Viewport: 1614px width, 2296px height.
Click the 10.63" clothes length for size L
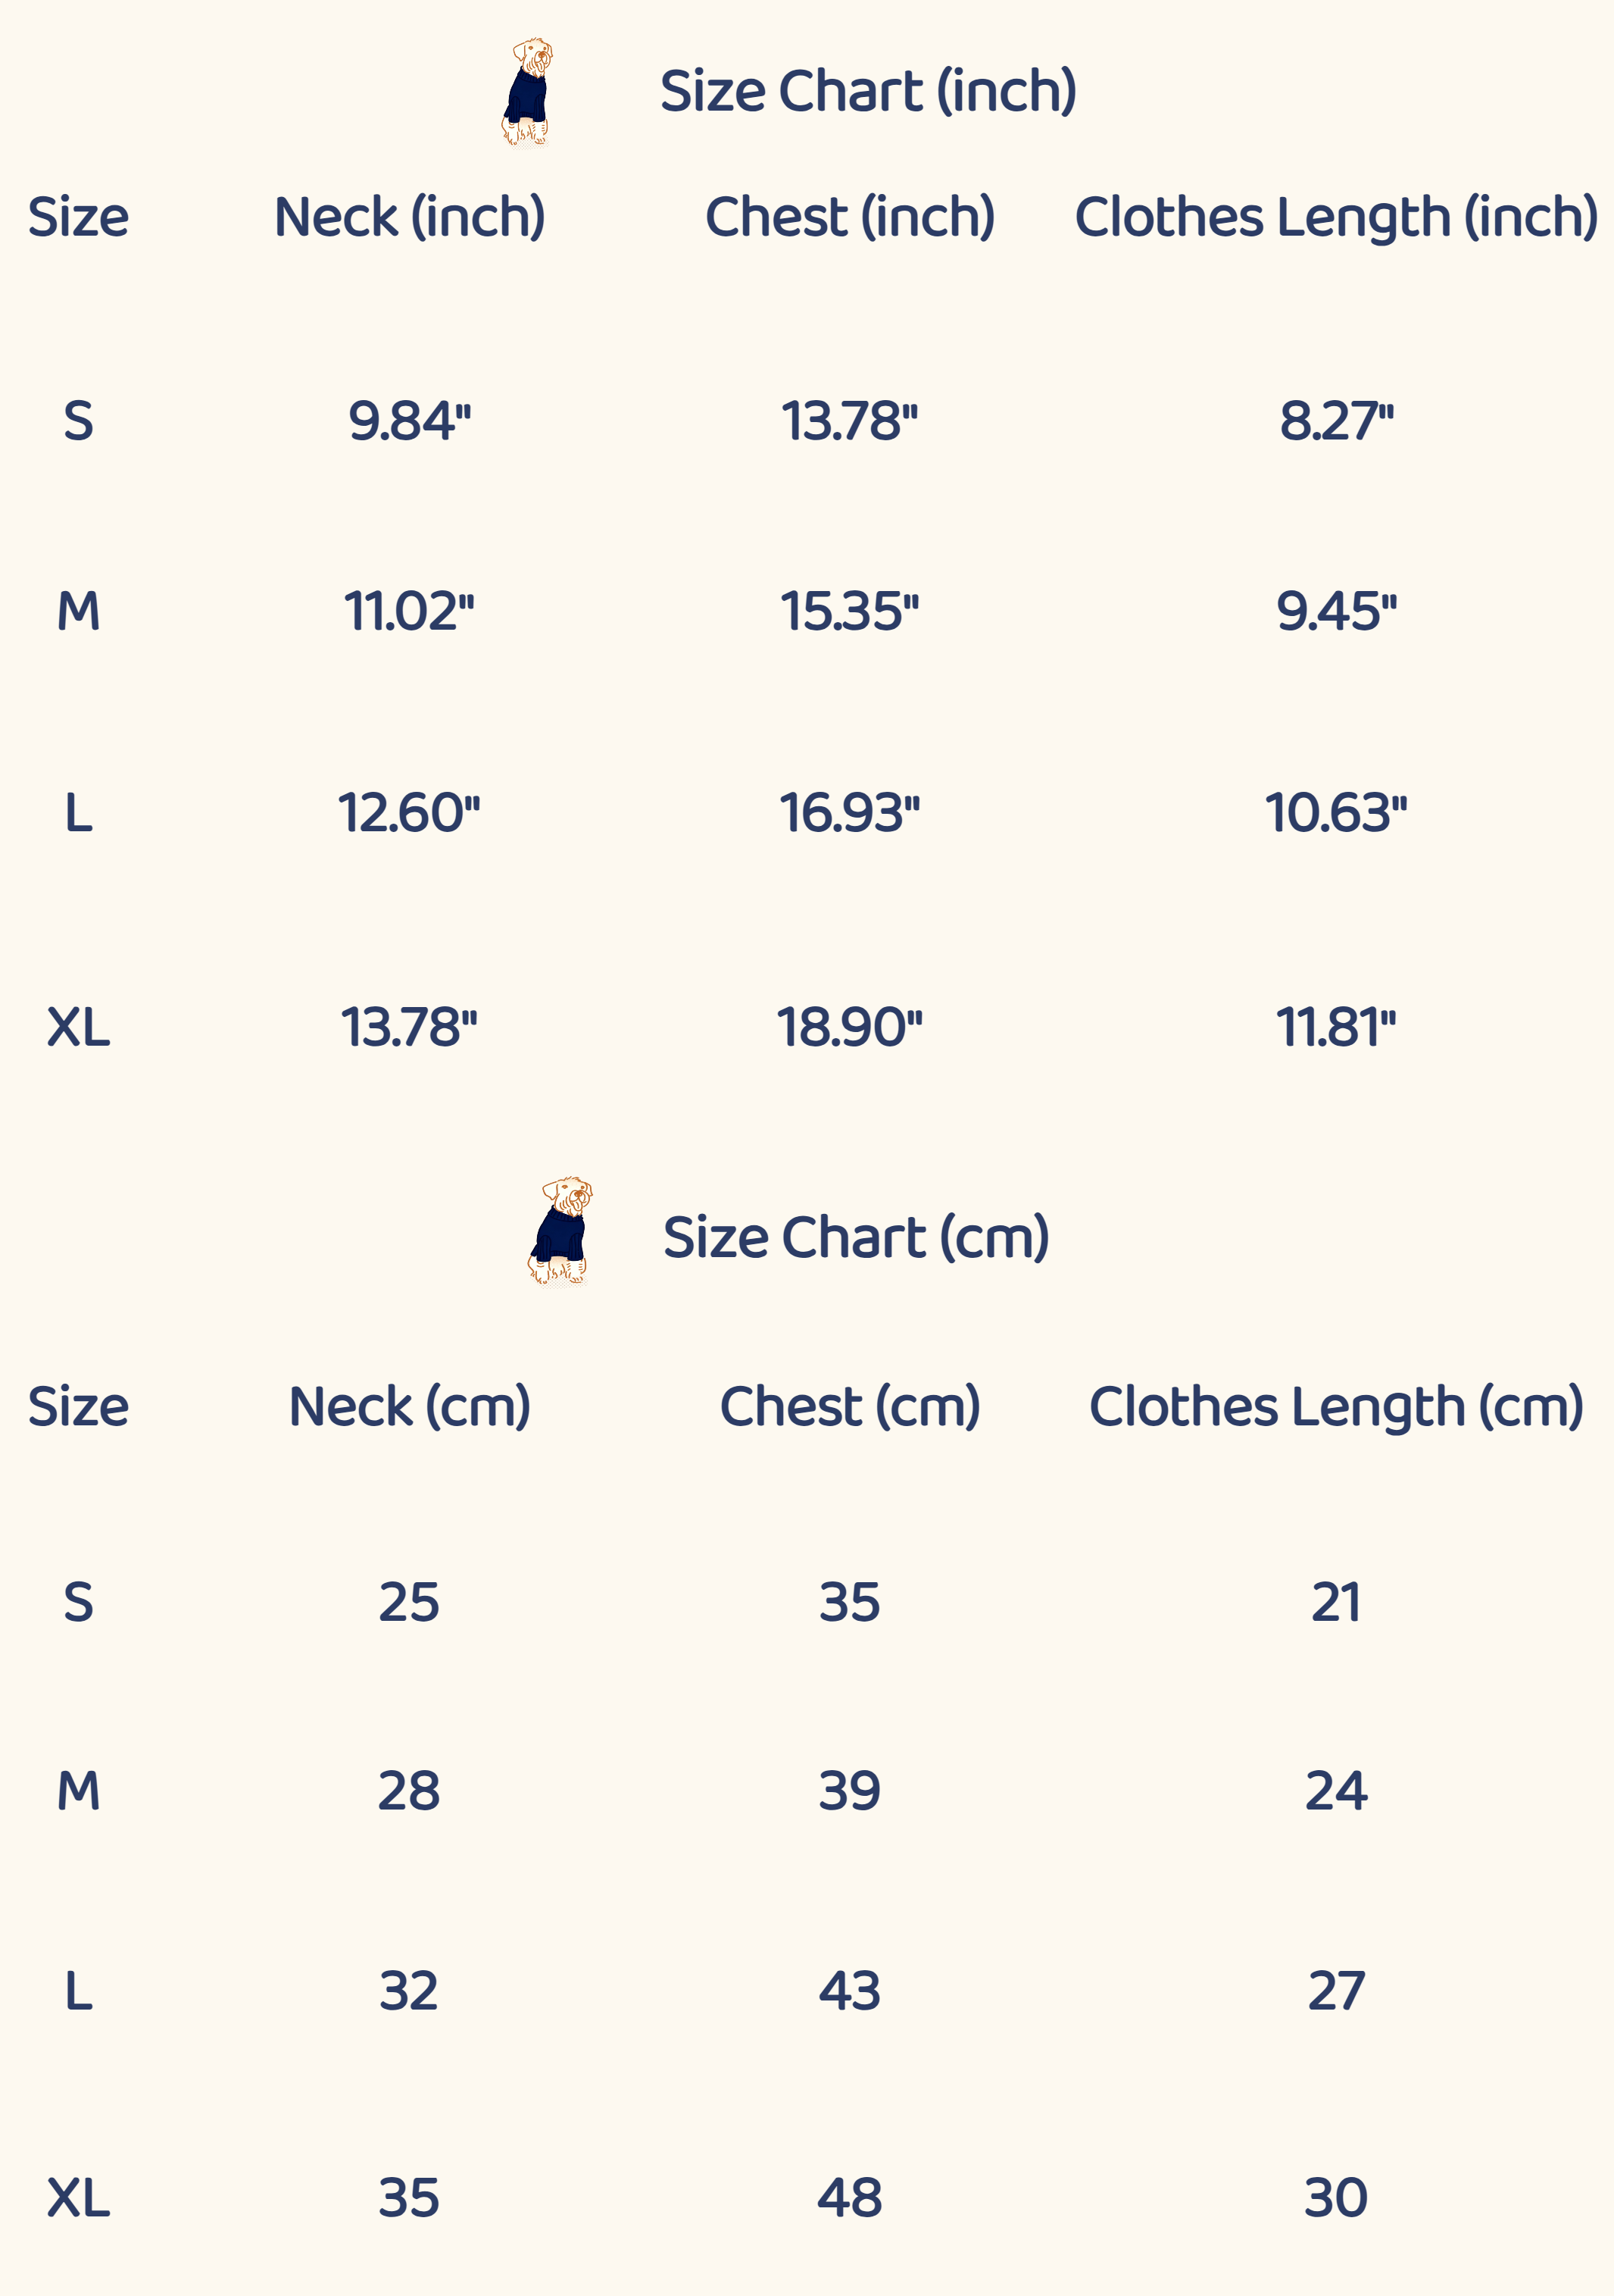[1335, 812]
